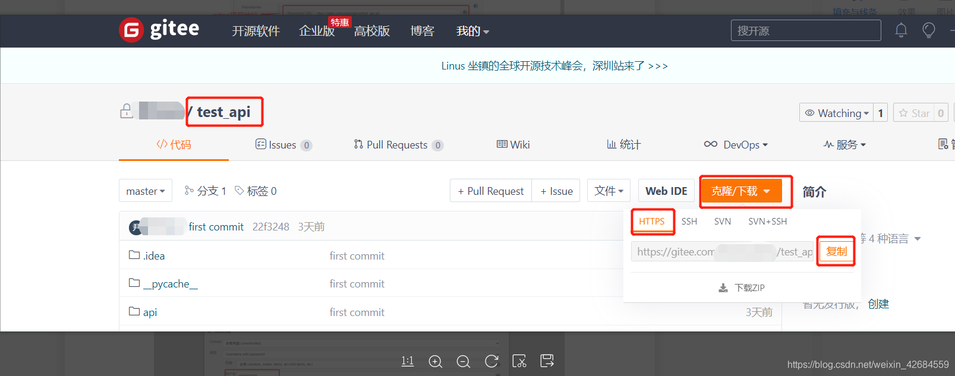This screenshot has height=376, width=955.
Task: Click the download icon beside 下载ZIP
Action: point(723,288)
